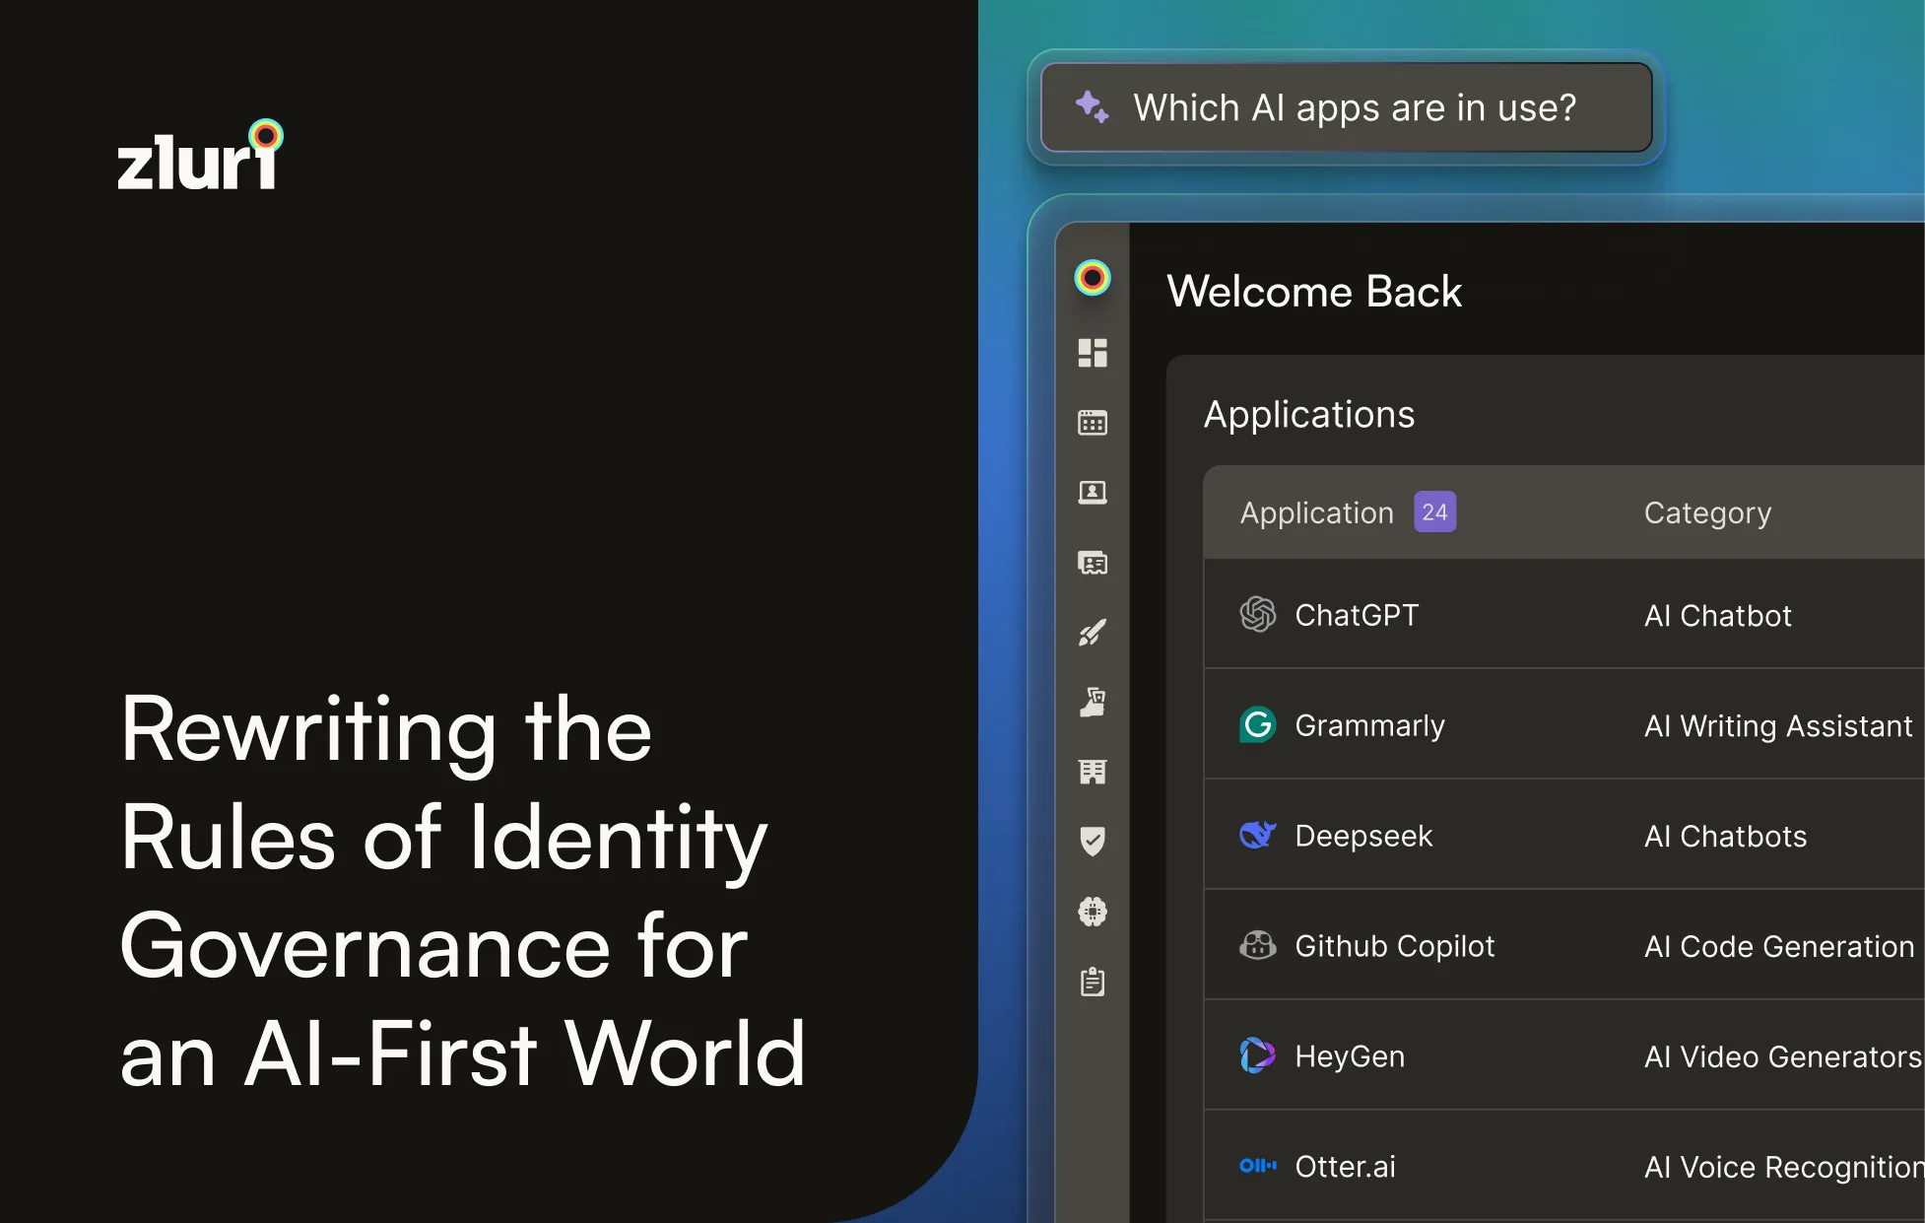Open the clipboard report icon in sidebar

click(1093, 982)
